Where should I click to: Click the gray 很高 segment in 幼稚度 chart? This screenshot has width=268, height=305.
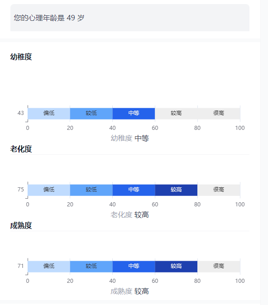tap(219, 114)
